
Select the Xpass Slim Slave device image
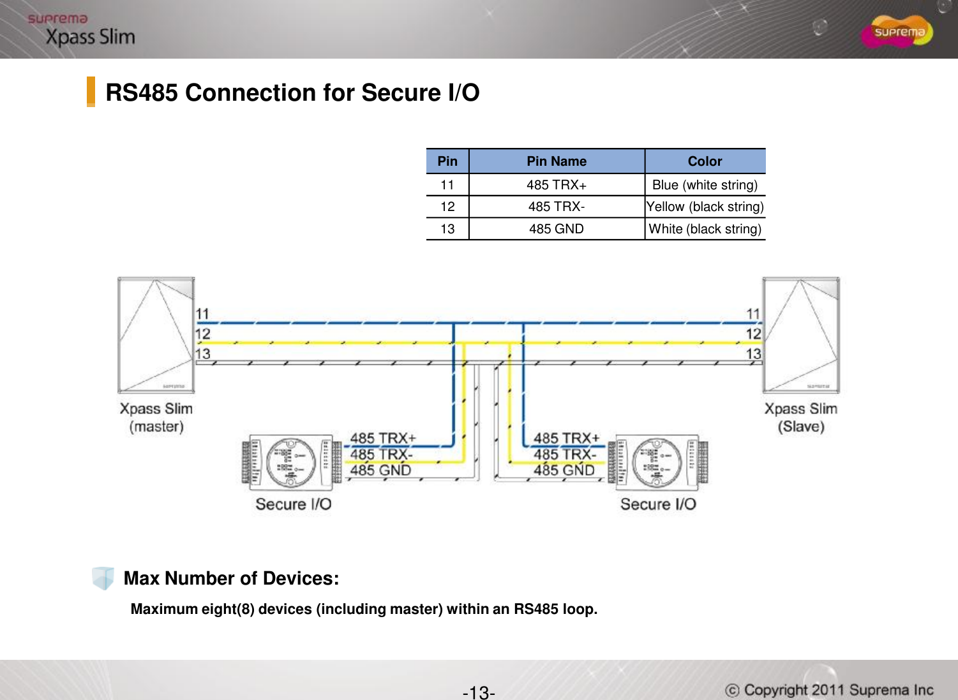801,335
